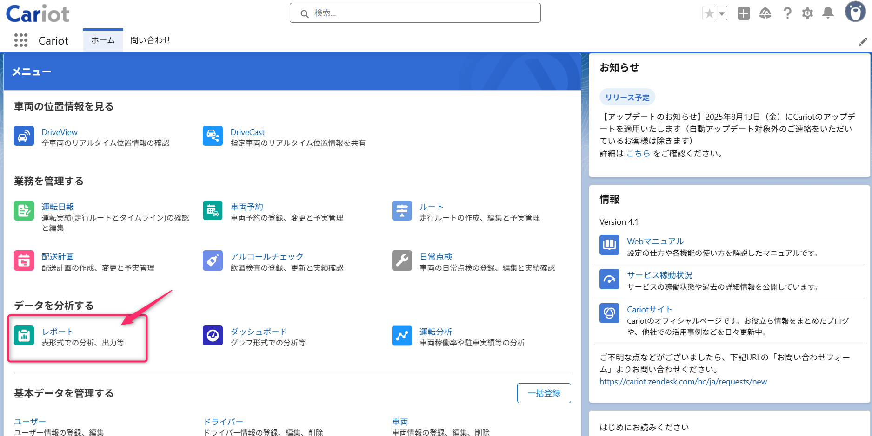Click the search box

click(x=415, y=13)
